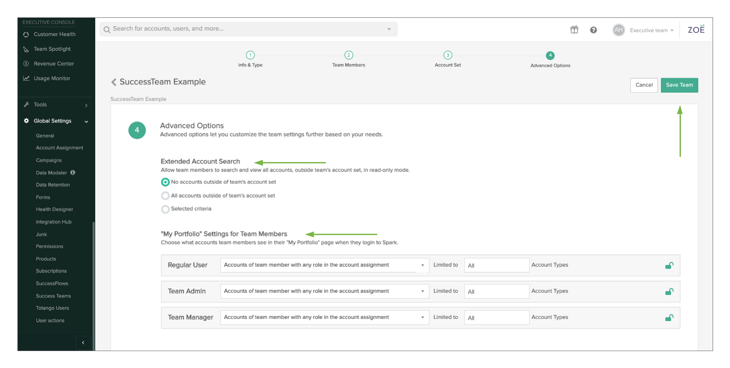Select the Selected criteria option
Viewport: 730px width, 368px height.
[166, 209]
